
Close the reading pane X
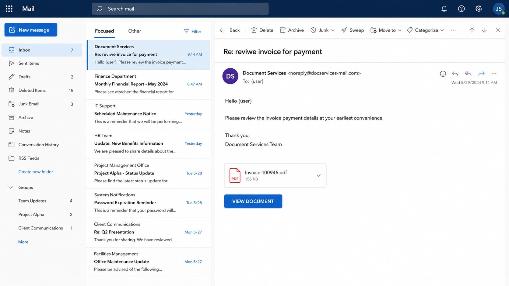(498, 30)
